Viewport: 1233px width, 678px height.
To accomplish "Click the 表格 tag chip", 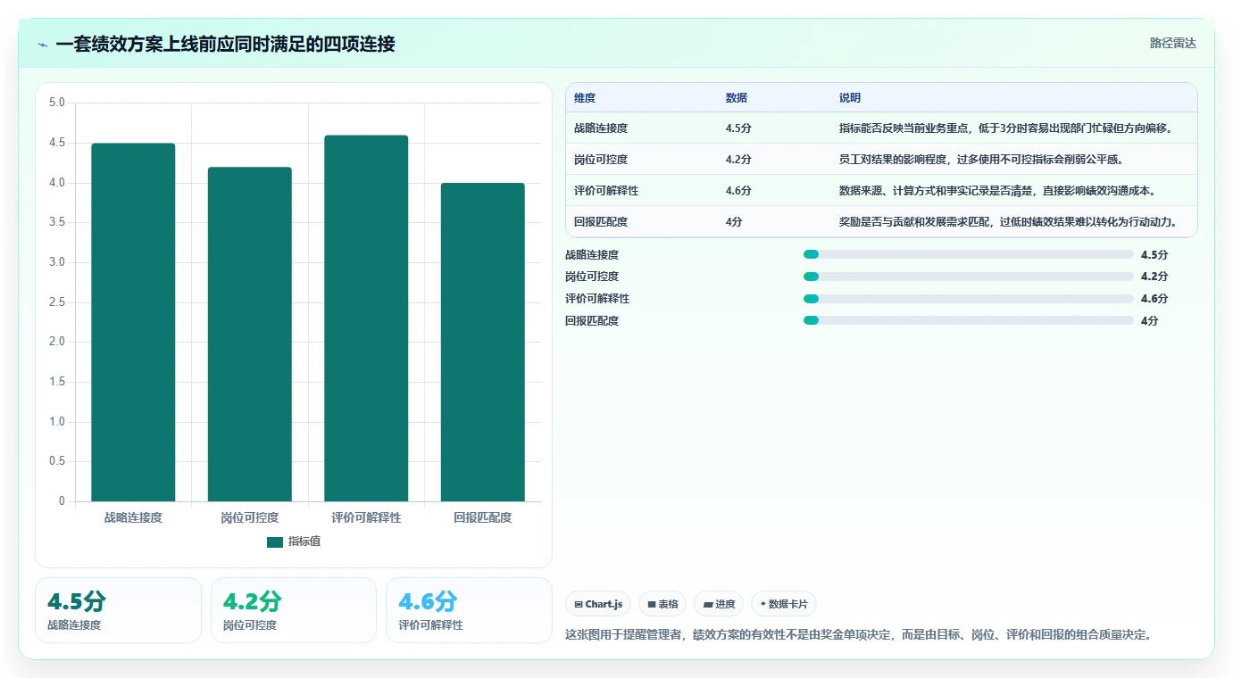I will [662, 604].
